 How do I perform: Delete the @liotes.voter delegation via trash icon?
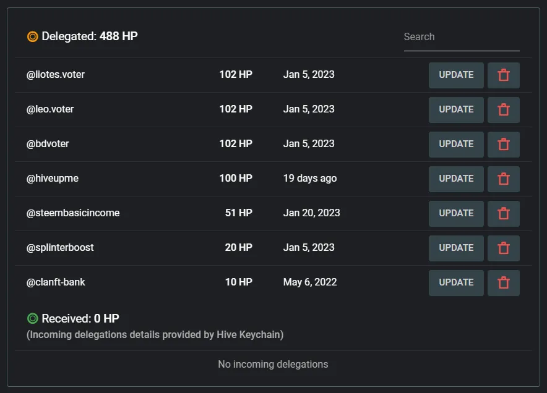point(503,75)
